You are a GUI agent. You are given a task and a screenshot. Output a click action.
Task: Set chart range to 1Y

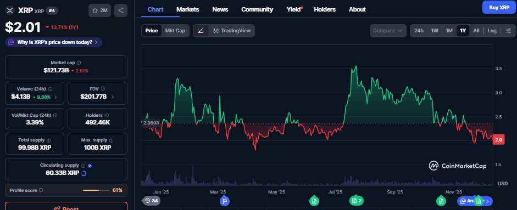[x=463, y=31]
